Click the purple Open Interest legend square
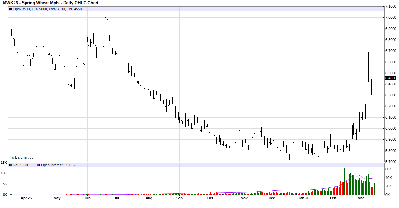Viewport: 399px width, 208px height. [38, 165]
